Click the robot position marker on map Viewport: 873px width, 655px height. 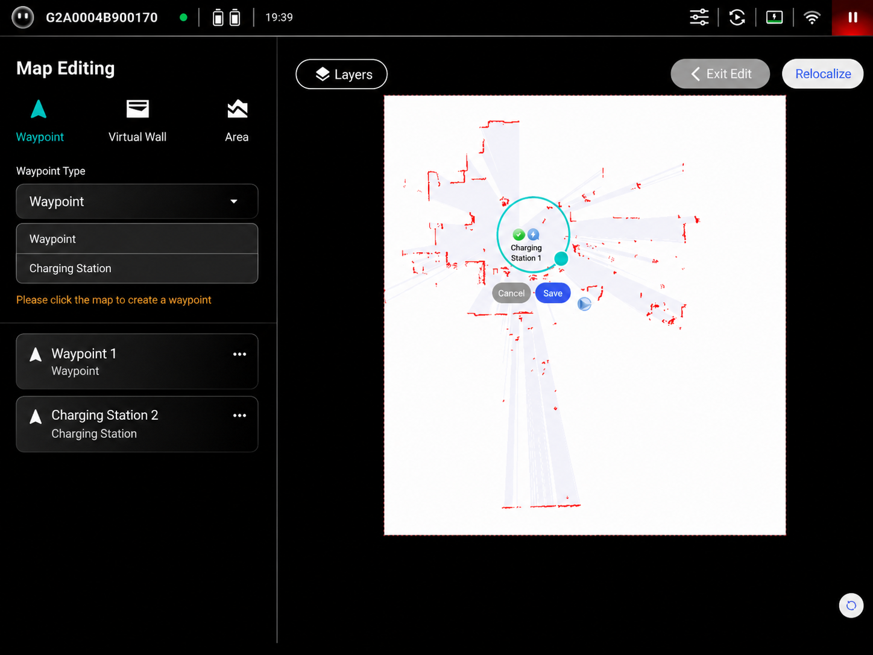tap(584, 304)
